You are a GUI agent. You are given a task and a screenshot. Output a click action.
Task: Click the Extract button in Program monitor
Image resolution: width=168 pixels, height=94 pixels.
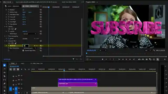pyautogui.click(x=143, y=59)
